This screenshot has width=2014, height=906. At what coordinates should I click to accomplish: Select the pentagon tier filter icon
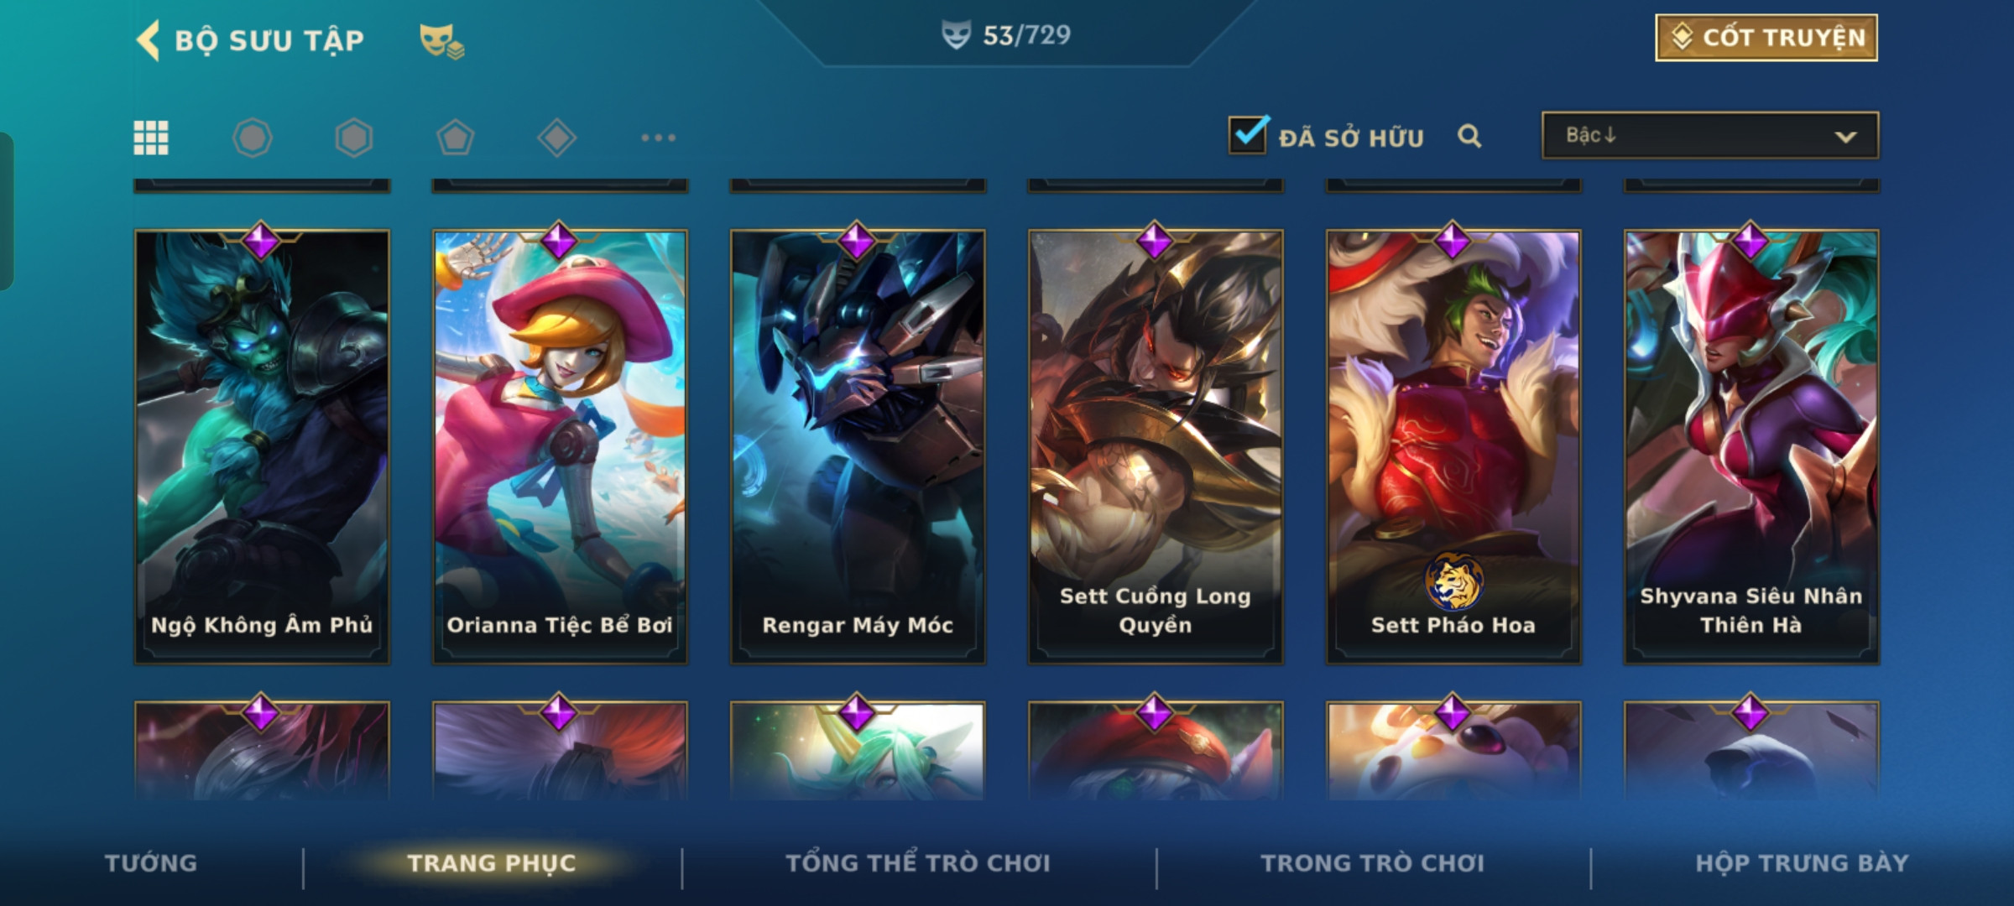455,138
